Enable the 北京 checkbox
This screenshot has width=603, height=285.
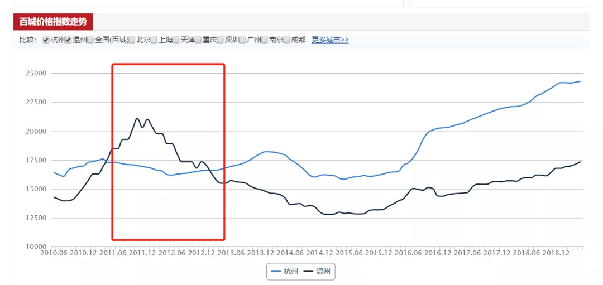pyautogui.click(x=132, y=40)
